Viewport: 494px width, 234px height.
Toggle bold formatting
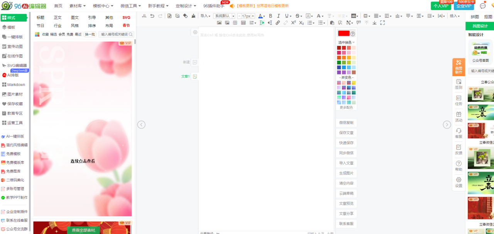click(271, 16)
